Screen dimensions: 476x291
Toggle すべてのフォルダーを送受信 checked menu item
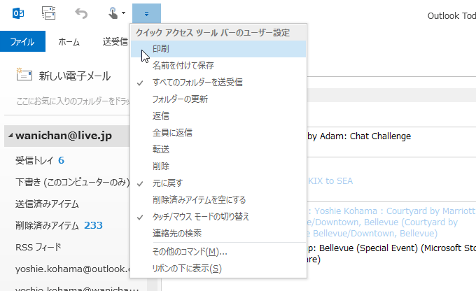(x=197, y=83)
